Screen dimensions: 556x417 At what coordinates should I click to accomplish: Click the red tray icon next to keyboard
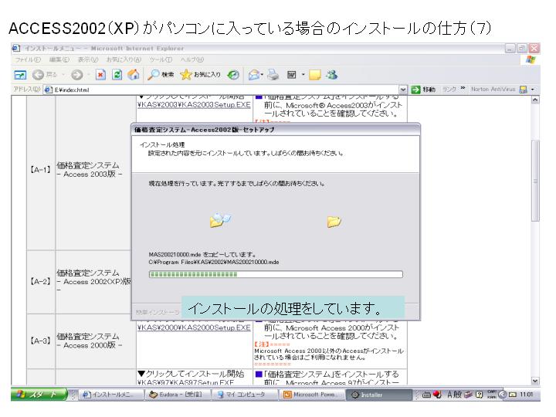[437, 395]
